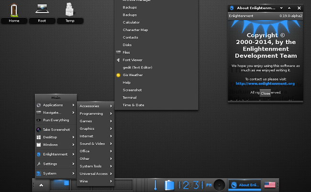
Task: Click the Navigate drive icon in Main menu
Action: coord(39,113)
